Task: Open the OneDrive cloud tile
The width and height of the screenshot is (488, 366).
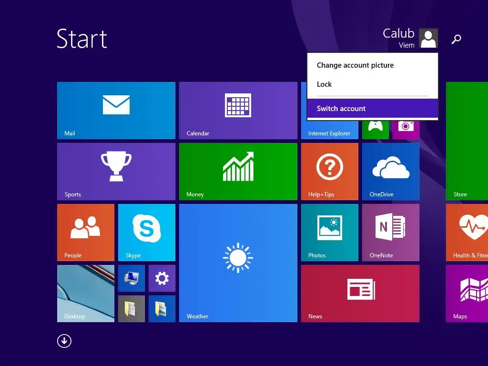Action: (x=391, y=172)
